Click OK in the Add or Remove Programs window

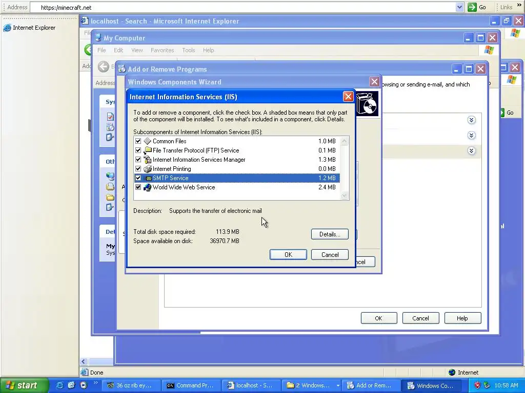pyautogui.click(x=379, y=318)
